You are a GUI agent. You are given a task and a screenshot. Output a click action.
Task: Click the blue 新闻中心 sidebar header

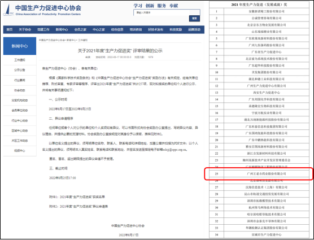20,46
